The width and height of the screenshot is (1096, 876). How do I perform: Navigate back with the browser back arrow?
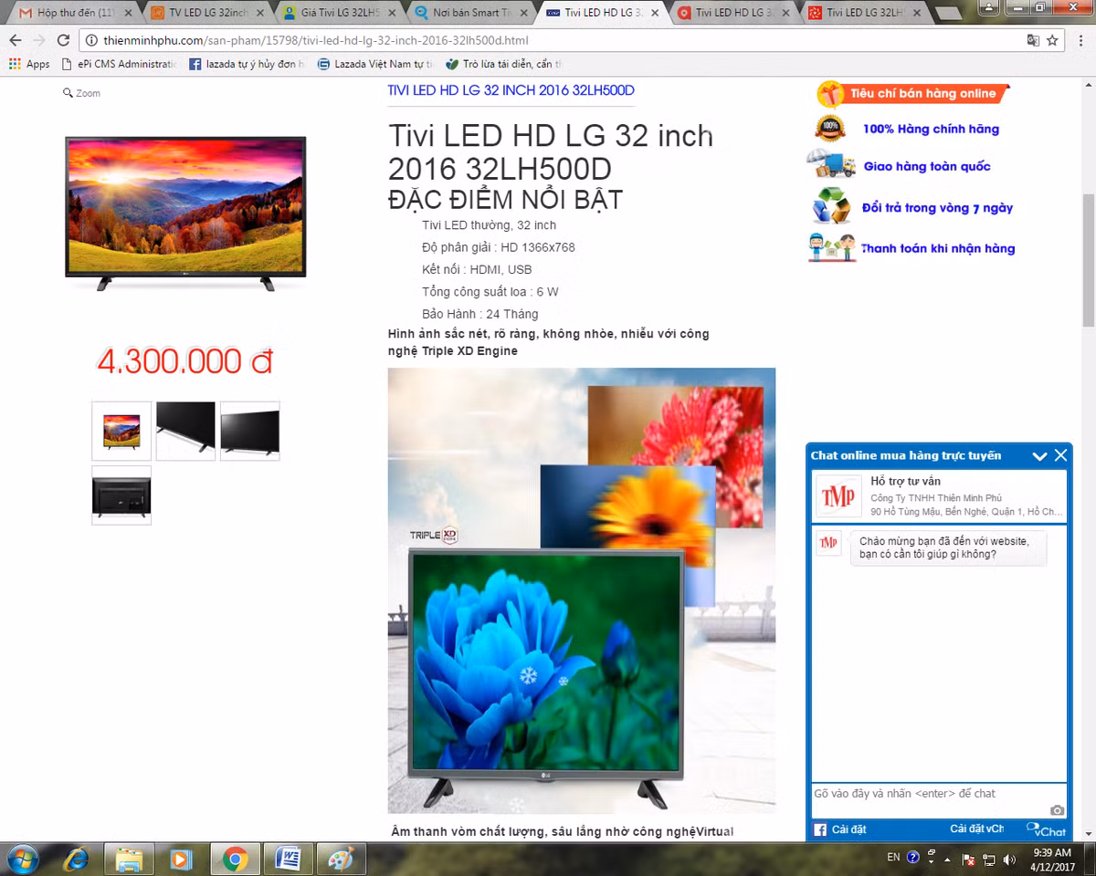click(x=15, y=40)
